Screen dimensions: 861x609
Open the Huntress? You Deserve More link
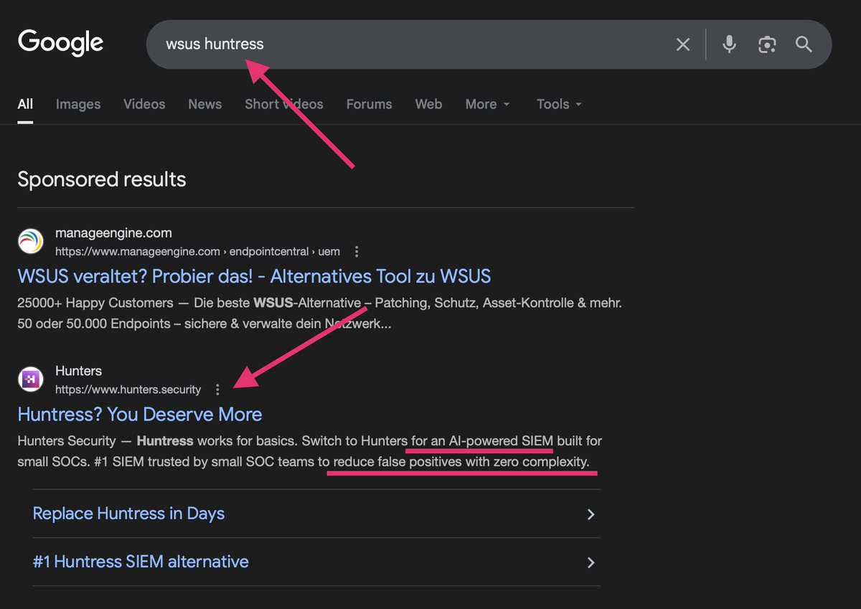click(140, 415)
